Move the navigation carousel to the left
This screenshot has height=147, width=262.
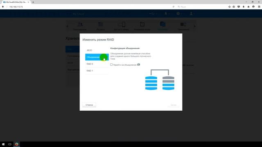[x=67, y=26]
